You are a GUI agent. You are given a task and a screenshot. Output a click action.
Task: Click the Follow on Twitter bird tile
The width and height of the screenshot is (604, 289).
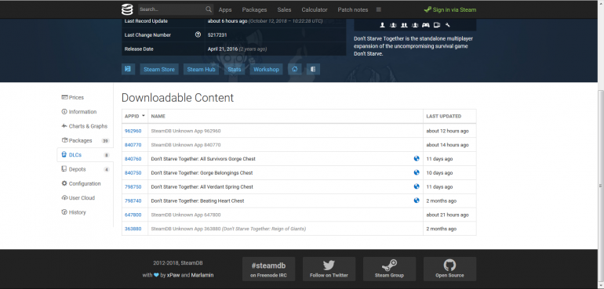click(329, 269)
